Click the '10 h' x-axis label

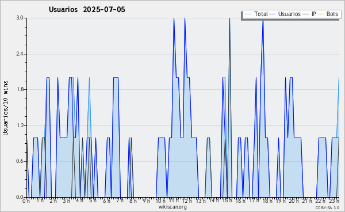[x=160, y=201]
